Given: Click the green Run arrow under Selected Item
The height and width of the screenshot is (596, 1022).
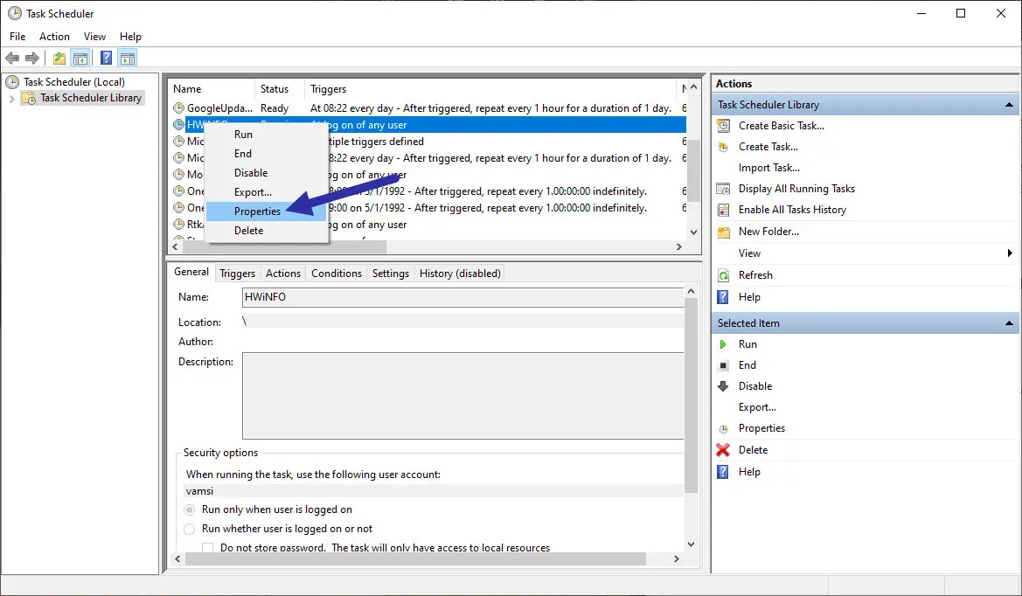Looking at the screenshot, I should (x=723, y=344).
